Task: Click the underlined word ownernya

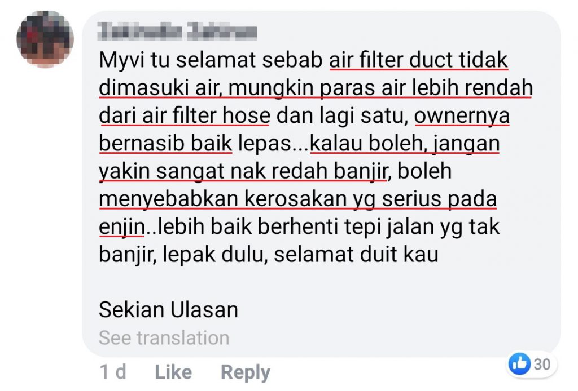Action: (462, 116)
